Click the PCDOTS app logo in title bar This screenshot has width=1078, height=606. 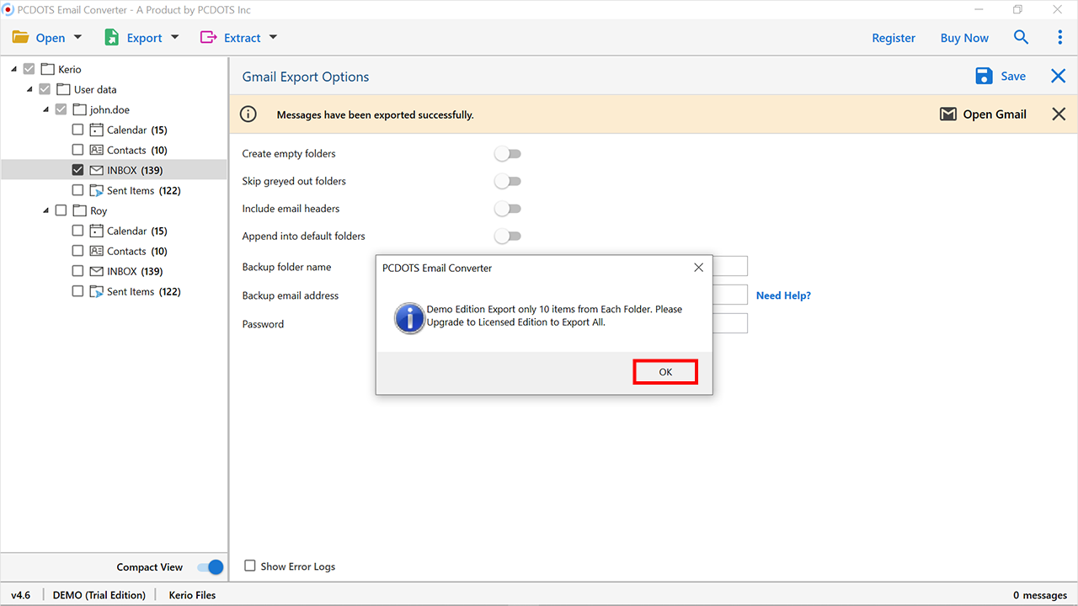[x=8, y=9]
